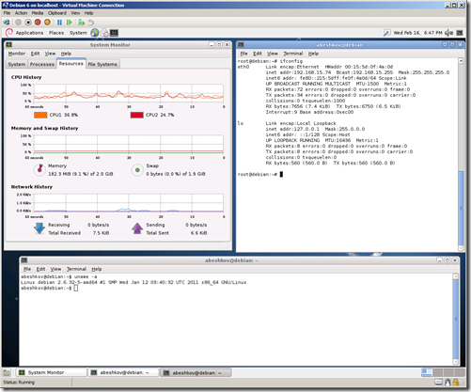The width and height of the screenshot is (471, 392).
Task: Open the Help menu in System Monitor
Action: click(x=66, y=54)
